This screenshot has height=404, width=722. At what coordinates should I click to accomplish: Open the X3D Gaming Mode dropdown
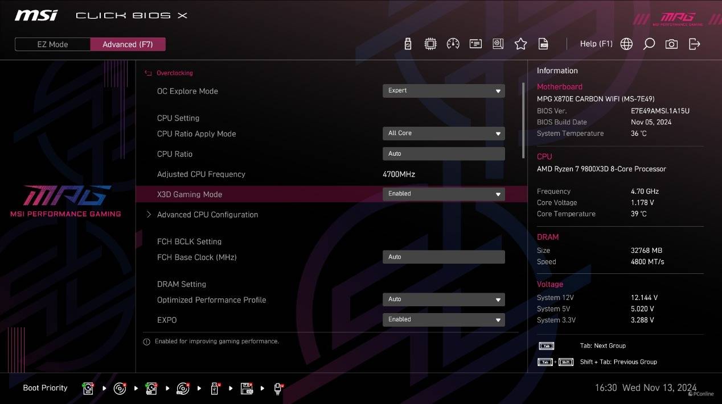click(x=443, y=194)
